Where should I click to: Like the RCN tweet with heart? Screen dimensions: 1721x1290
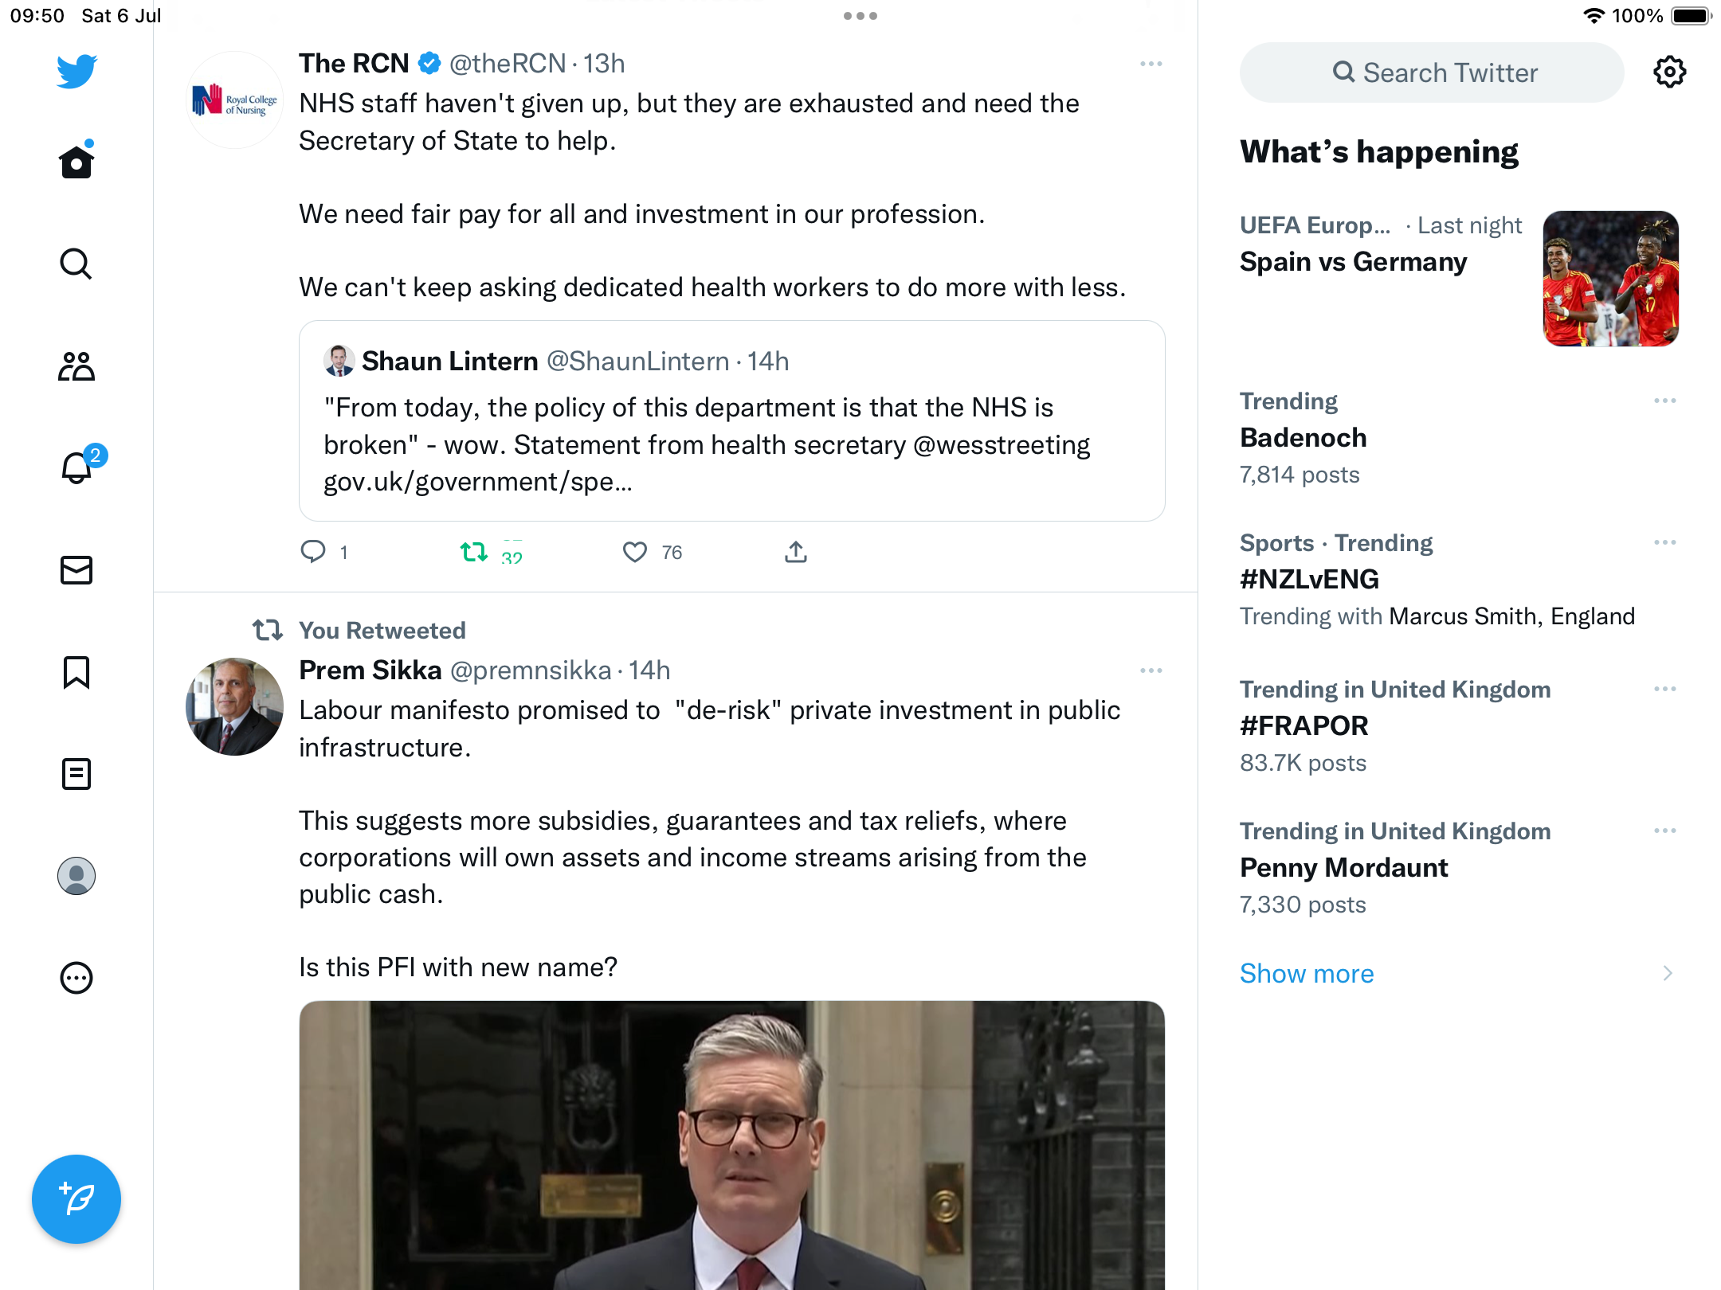(x=635, y=552)
